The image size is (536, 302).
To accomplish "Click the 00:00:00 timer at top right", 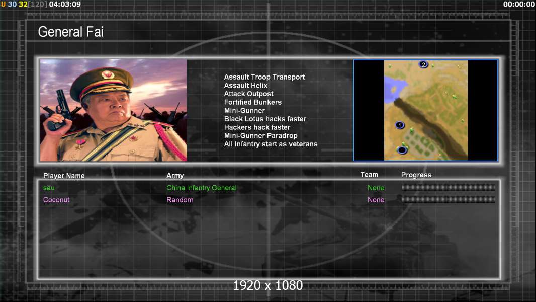I will [519, 4].
